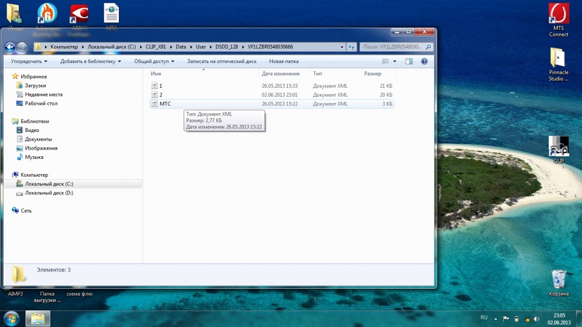Expand the arrow after CLIP_X91 in path
This screenshot has width=582, height=327.
pos(171,47)
